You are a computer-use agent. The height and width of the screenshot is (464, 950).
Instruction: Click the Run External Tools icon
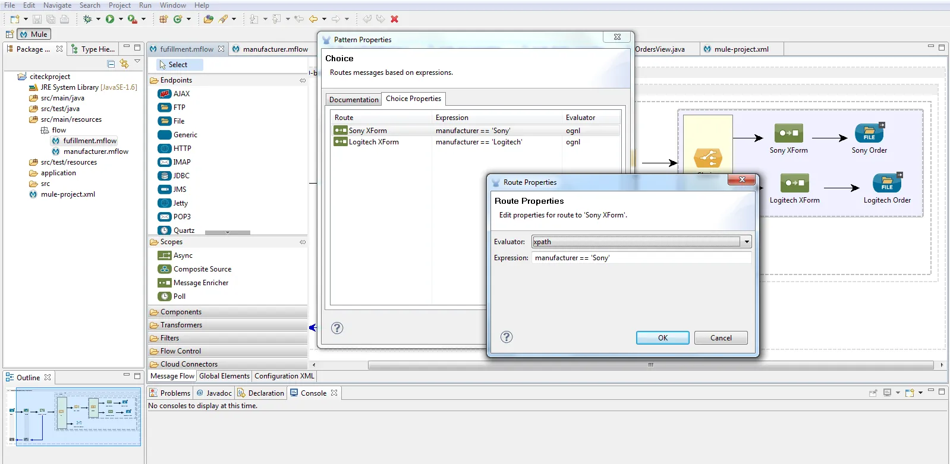[133, 19]
